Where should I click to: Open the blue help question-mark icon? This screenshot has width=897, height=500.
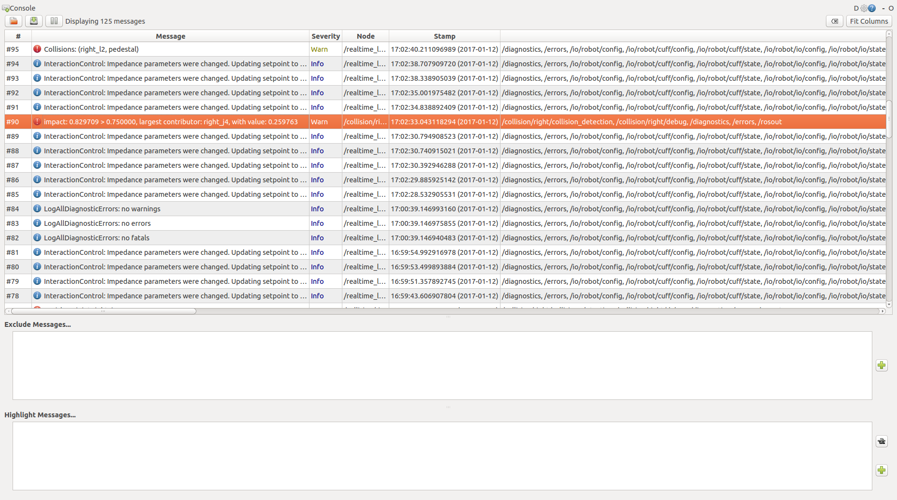[x=871, y=8]
